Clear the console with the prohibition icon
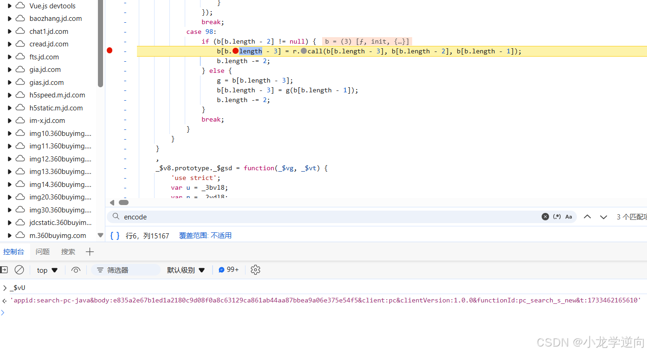The height and width of the screenshot is (353, 647). pyautogui.click(x=19, y=270)
